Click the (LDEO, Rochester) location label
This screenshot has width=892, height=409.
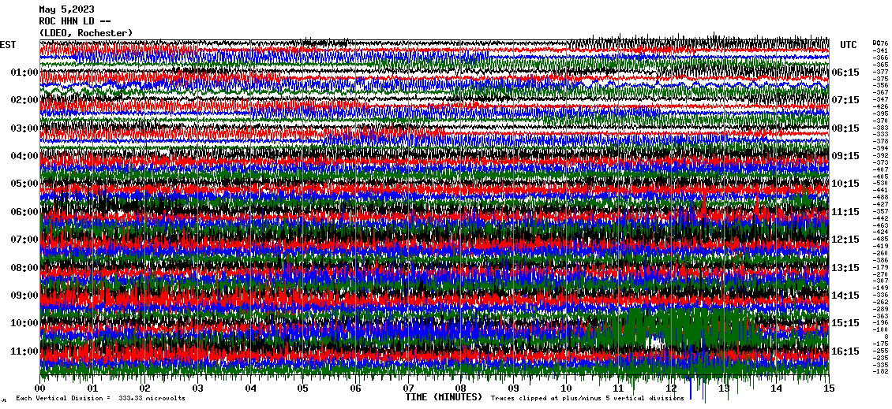pyautogui.click(x=85, y=32)
